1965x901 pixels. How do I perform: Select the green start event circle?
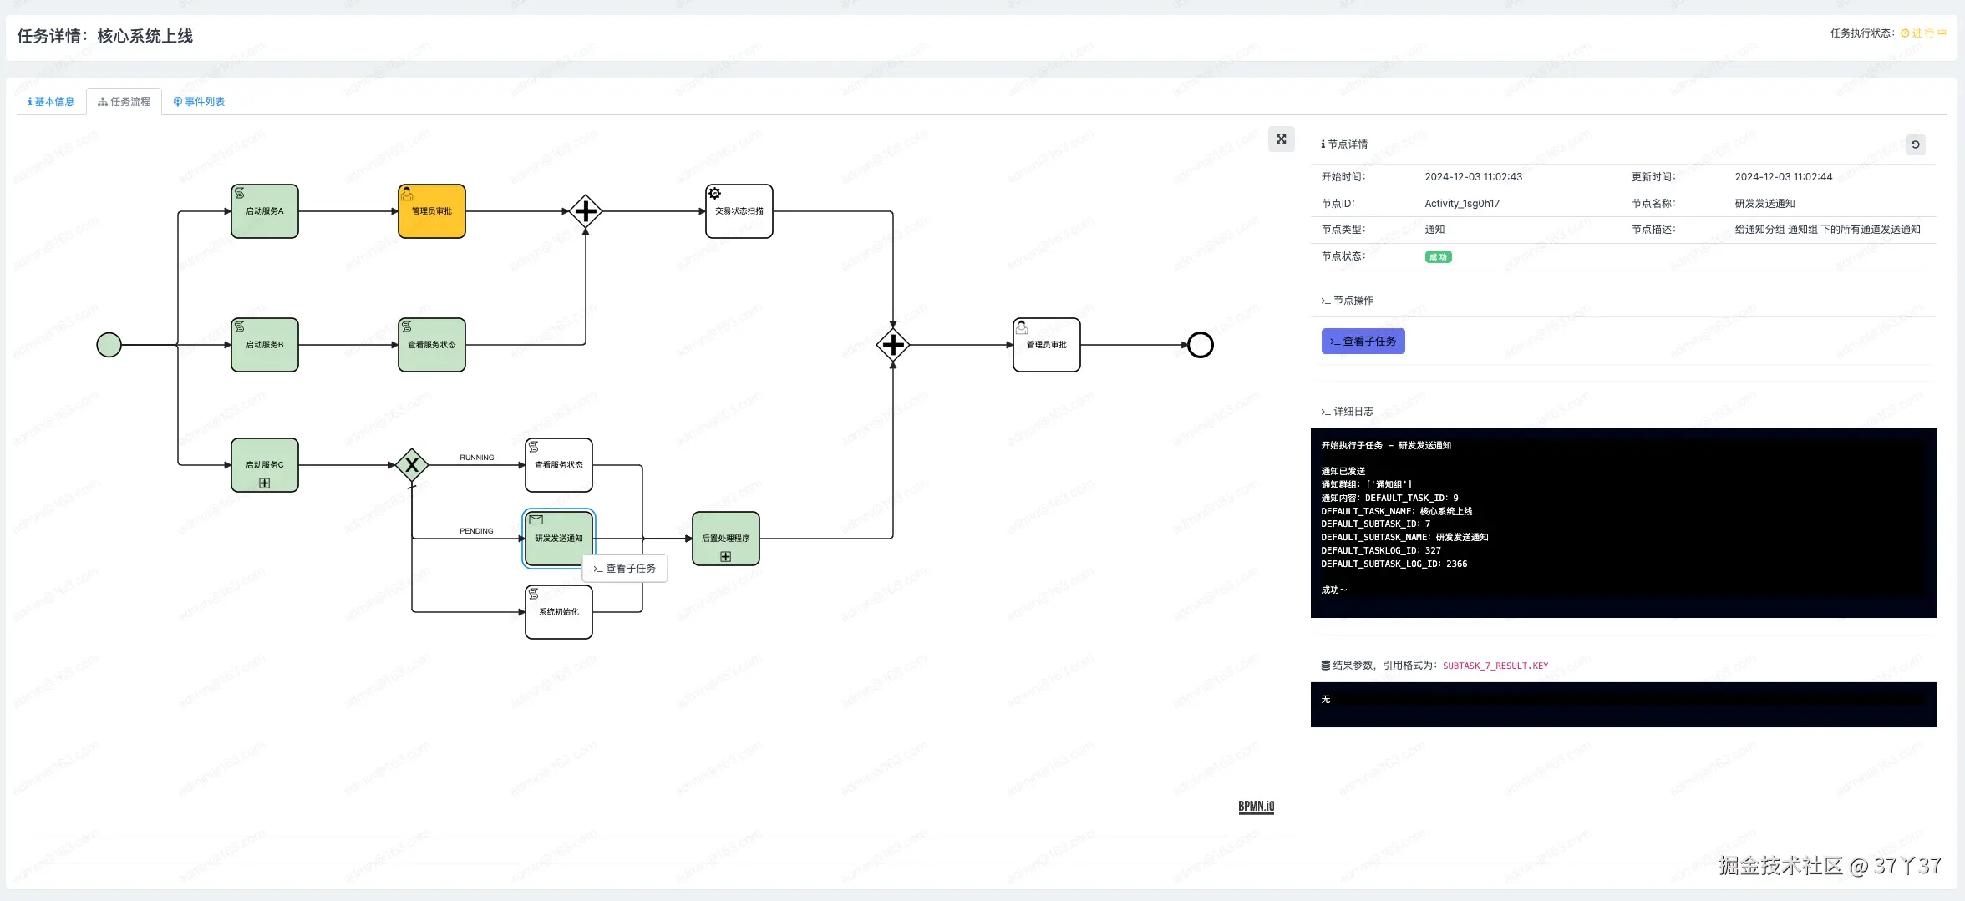pyautogui.click(x=109, y=345)
